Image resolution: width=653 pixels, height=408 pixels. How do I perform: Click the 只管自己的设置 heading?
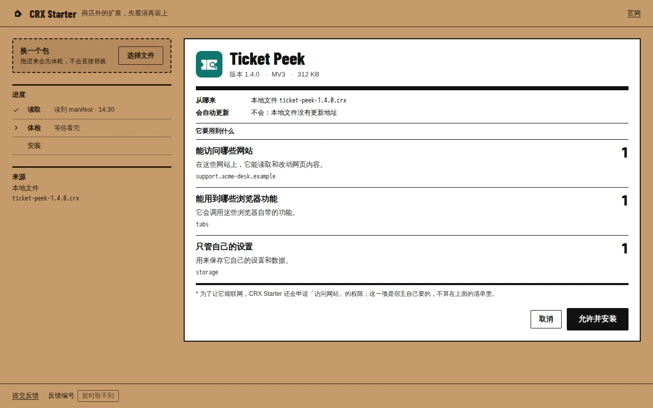click(224, 247)
